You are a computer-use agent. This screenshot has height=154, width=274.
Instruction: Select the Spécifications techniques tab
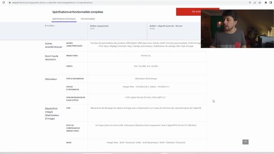tap(64, 19)
